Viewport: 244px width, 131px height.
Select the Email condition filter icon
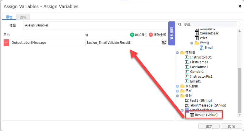(202, 48)
